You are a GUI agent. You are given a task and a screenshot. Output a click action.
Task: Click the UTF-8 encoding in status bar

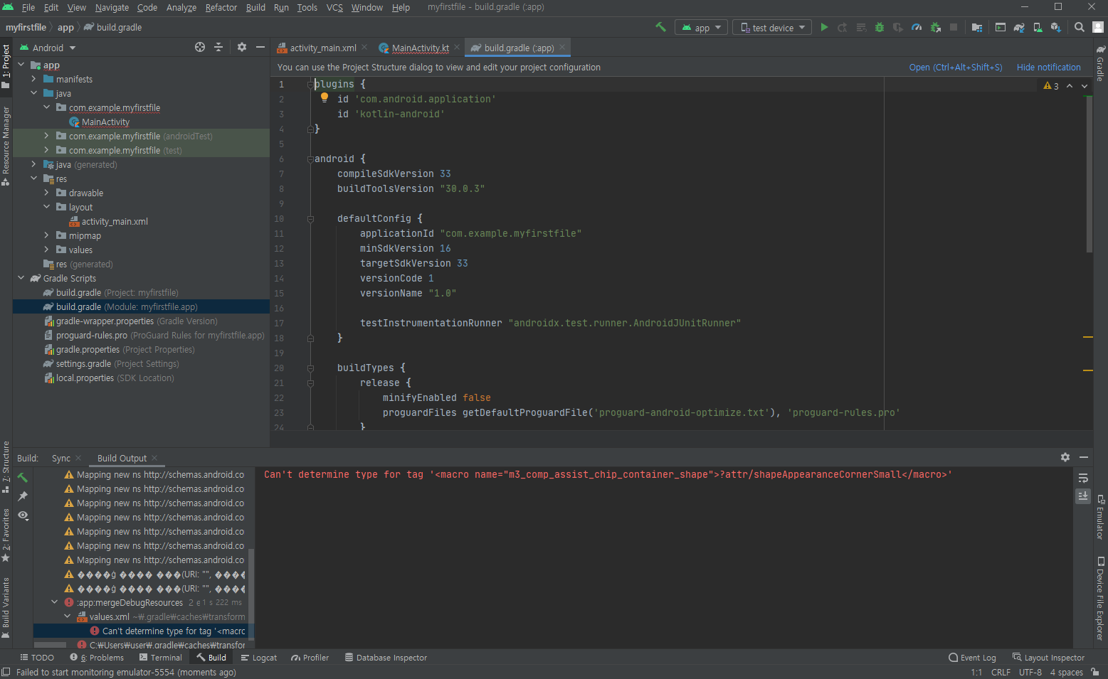pyautogui.click(x=1030, y=672)
